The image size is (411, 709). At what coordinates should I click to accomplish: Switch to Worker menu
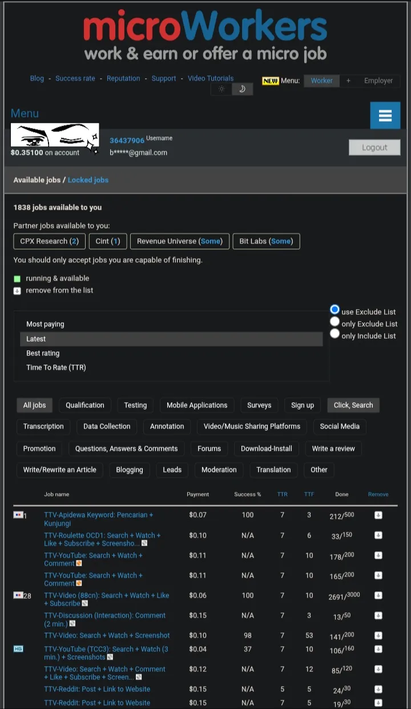click(x=321, y=81)
